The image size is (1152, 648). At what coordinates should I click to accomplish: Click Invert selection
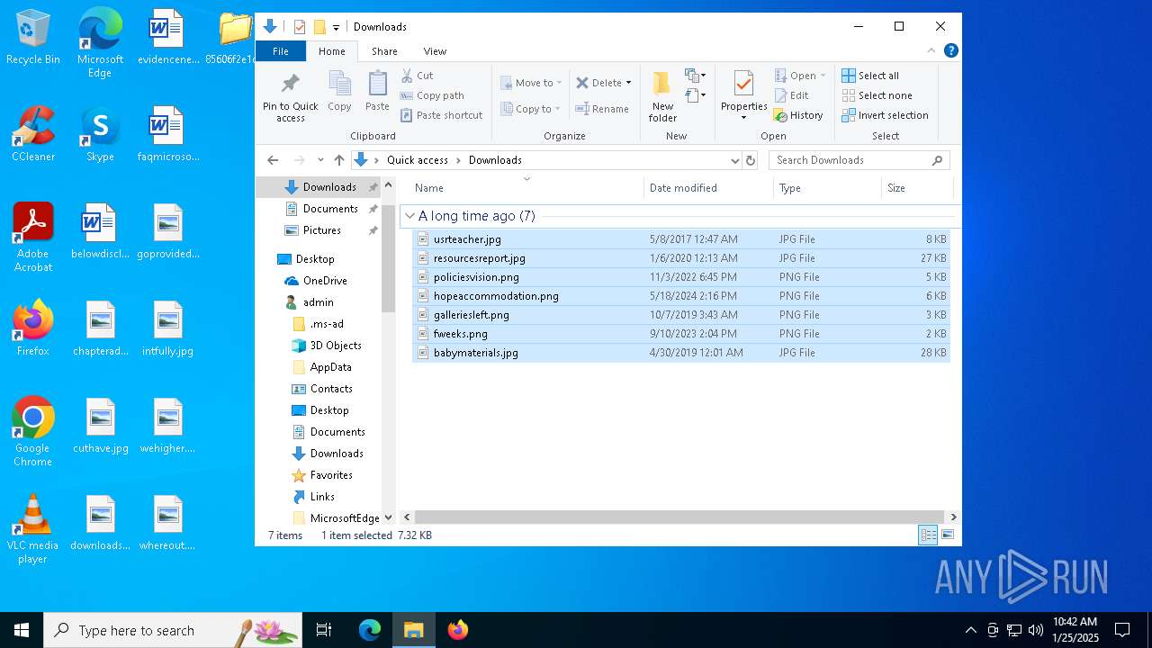(885, 115)
